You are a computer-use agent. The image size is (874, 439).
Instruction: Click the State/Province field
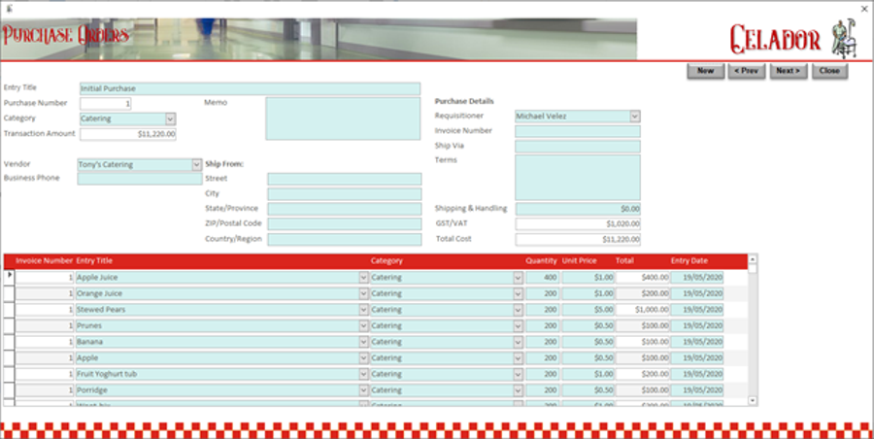click(x=345, y=209)
